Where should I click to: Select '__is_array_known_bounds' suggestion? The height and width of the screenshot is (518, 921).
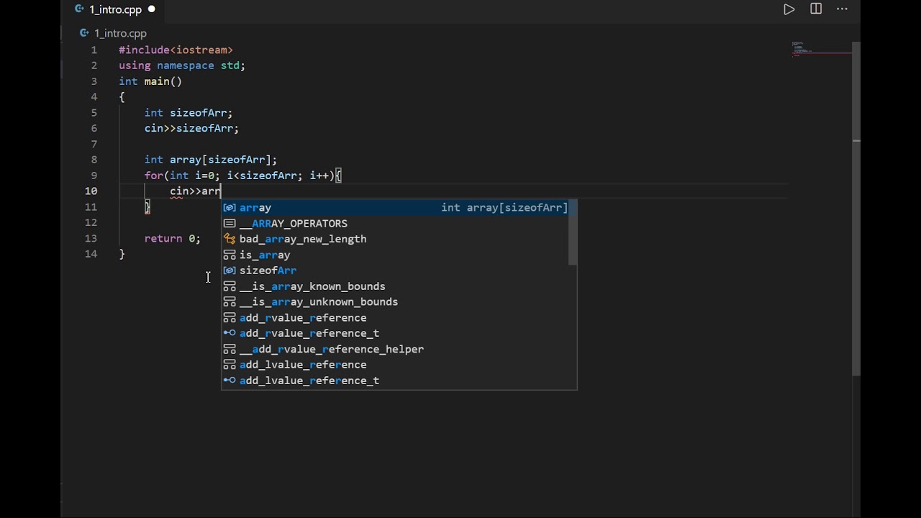coord(312,286)
